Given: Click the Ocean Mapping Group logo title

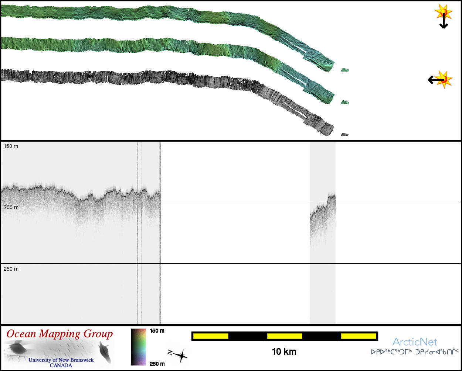Looking at the screenshot, I should click(x=60, y=334).
